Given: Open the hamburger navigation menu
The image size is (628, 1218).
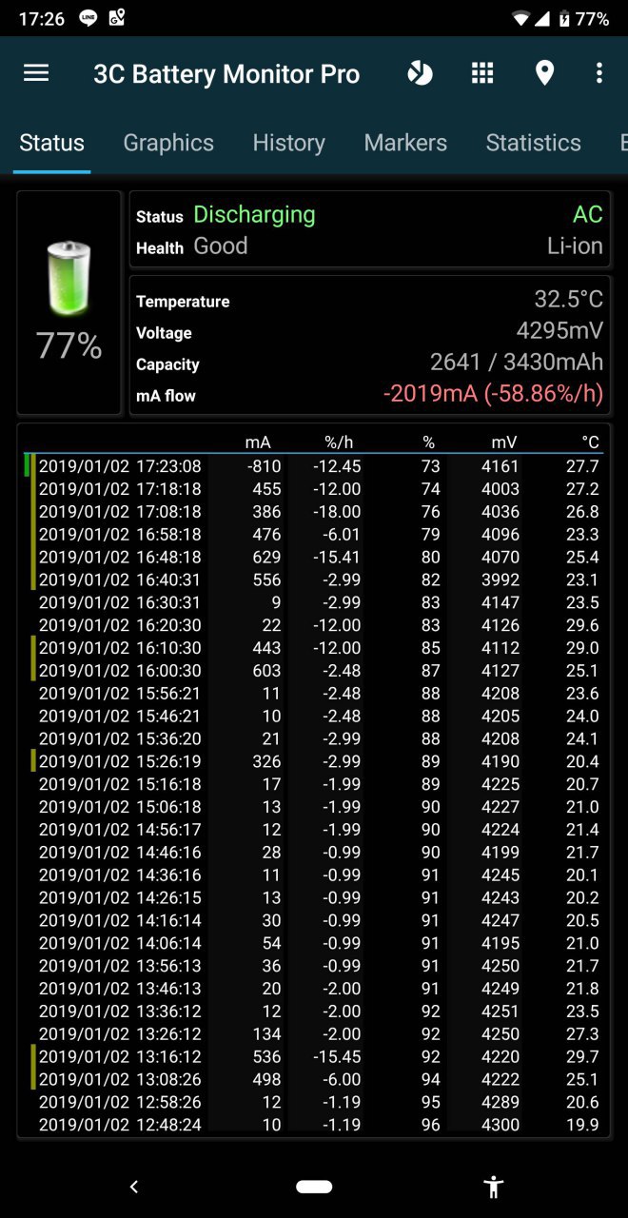Looking at the screenshot, I should (x=36, y=73).
